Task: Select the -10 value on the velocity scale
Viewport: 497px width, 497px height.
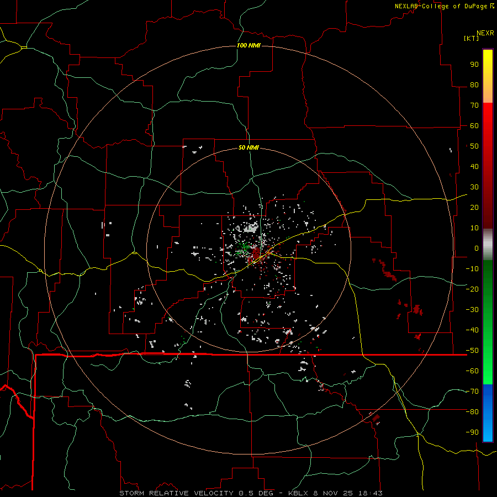Action: (x=472, y=269)
